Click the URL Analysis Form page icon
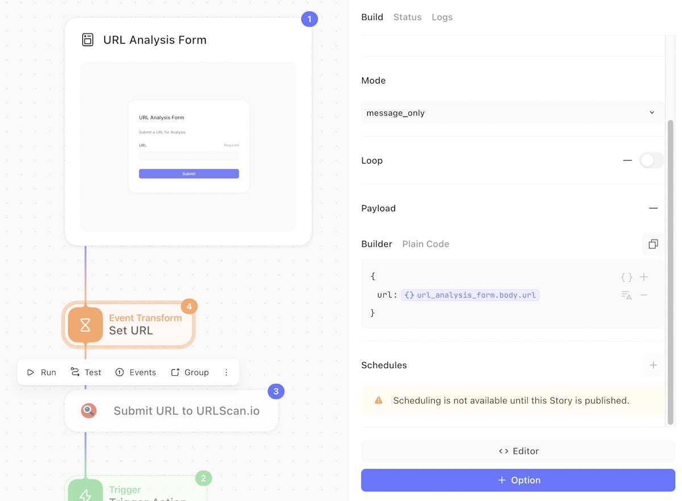 click(88, 40)
